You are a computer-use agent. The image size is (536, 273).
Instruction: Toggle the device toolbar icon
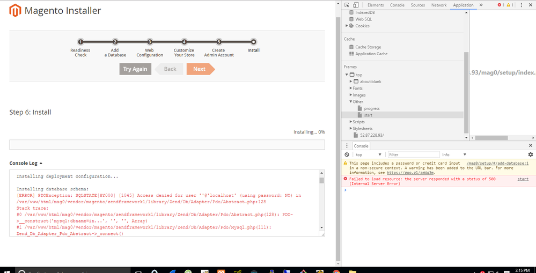[x=356, y=5]
